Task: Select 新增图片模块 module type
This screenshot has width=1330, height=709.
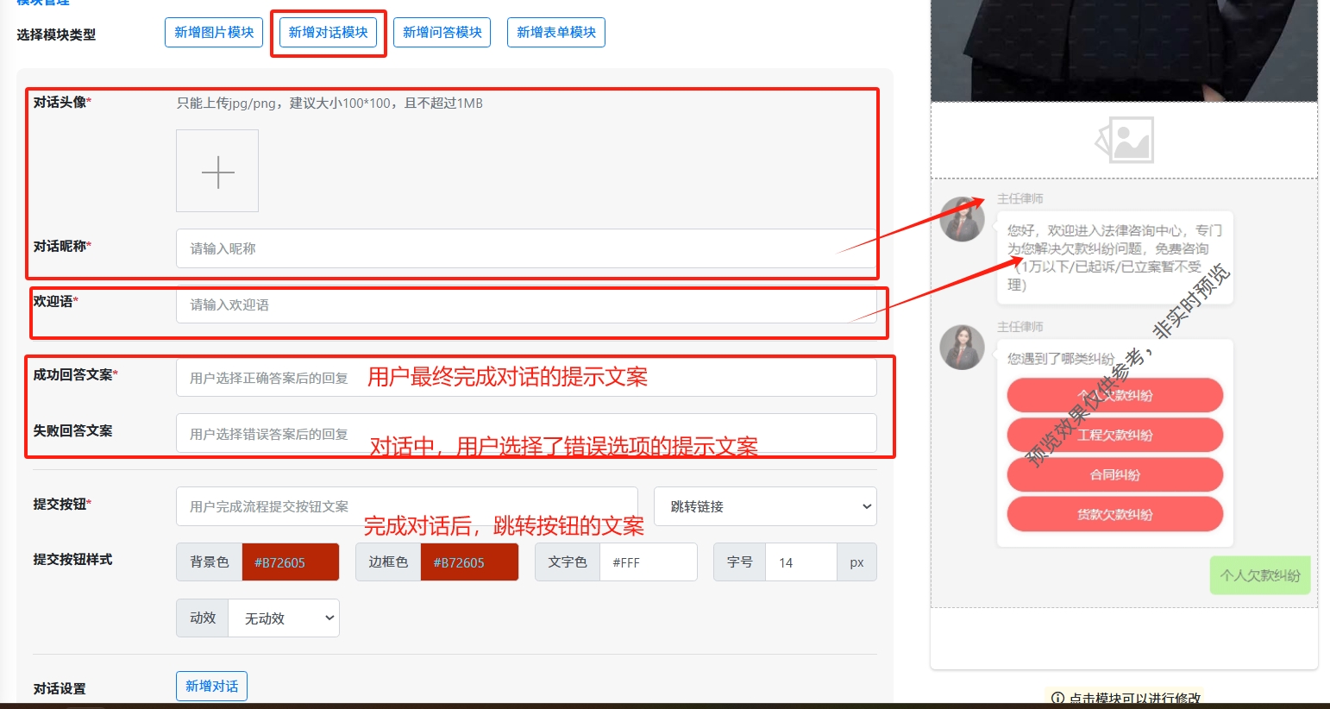Action: pyautogui.click(x=214, y=33)
